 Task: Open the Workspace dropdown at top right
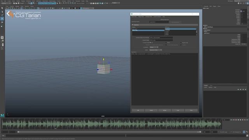[241, 1]
